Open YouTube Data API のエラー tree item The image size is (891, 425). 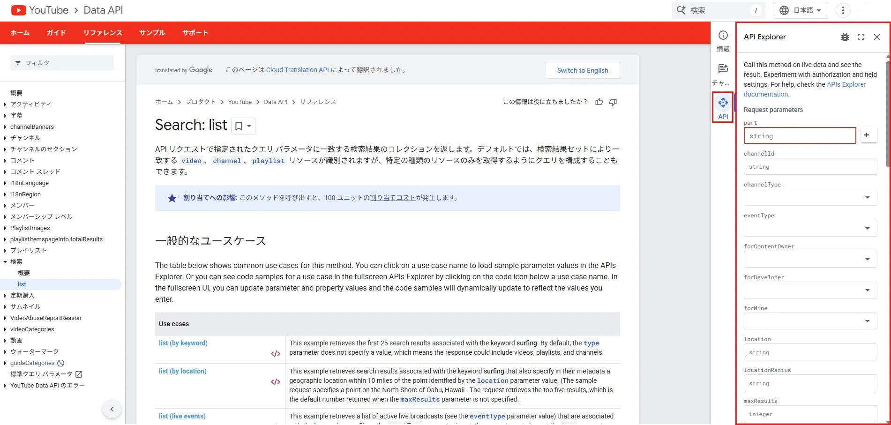pyautogui.click(x=47, y=386)
